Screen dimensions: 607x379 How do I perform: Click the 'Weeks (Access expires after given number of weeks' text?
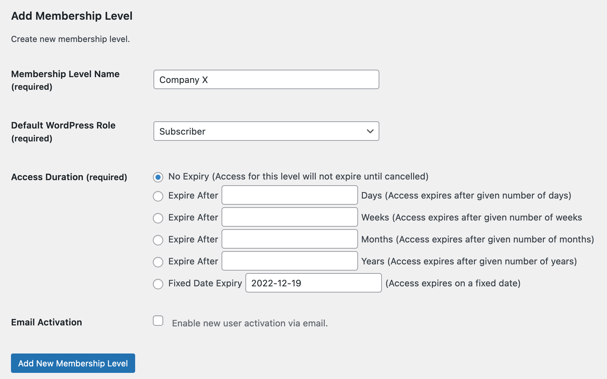[472, 217]
